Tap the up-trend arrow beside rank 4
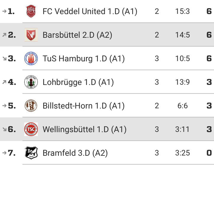214x213 pixels. (x=4, y=82)
